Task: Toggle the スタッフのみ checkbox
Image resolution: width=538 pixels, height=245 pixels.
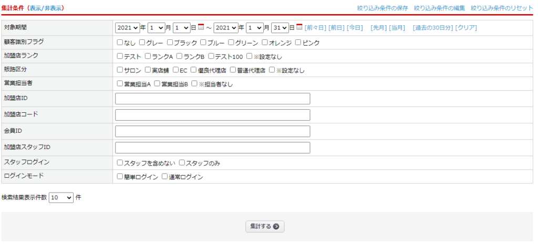Action: point(182,163)
